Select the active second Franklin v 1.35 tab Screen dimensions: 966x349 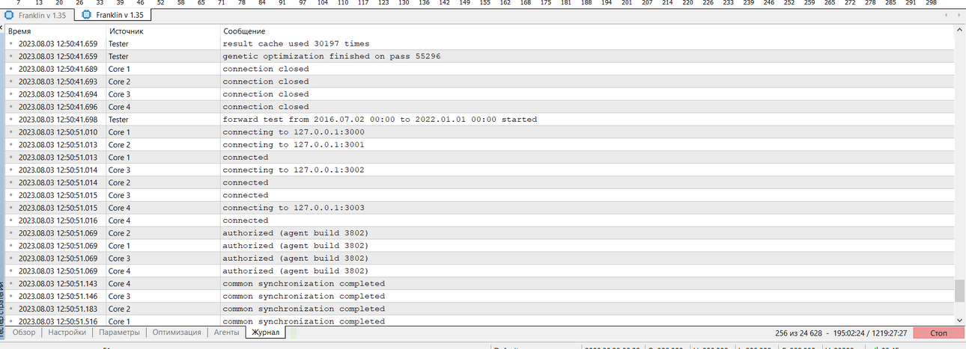pyautogui.click(x=112, y=14)
